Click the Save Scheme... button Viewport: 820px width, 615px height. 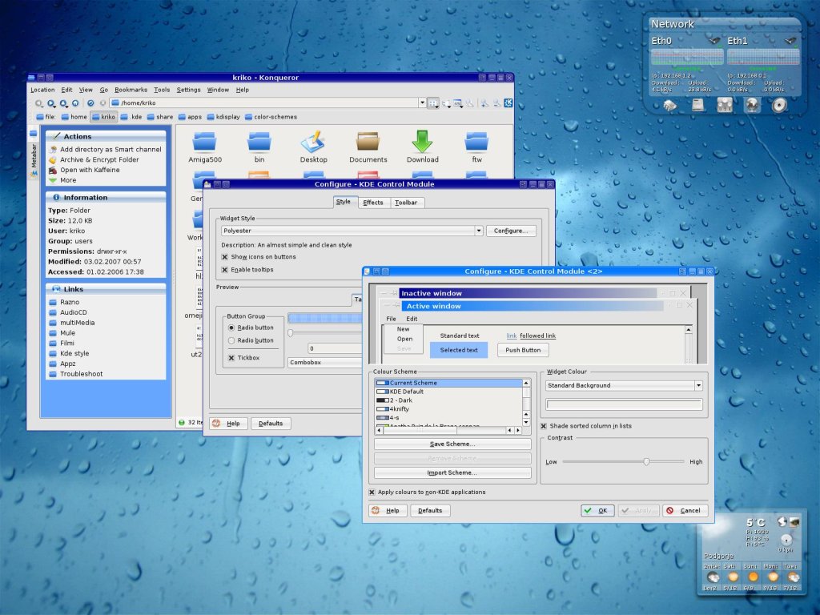(x=452, y=444)
